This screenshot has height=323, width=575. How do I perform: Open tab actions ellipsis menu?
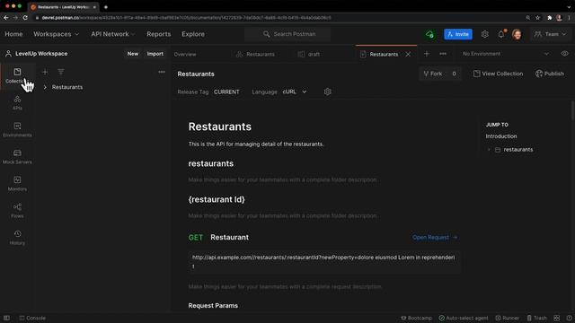443,54
